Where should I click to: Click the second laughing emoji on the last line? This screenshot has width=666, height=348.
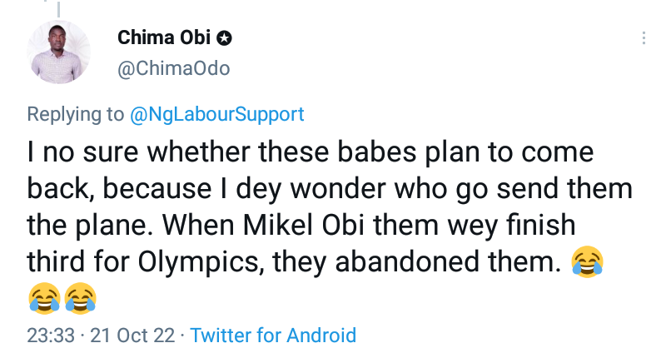[x=80, y=297]
